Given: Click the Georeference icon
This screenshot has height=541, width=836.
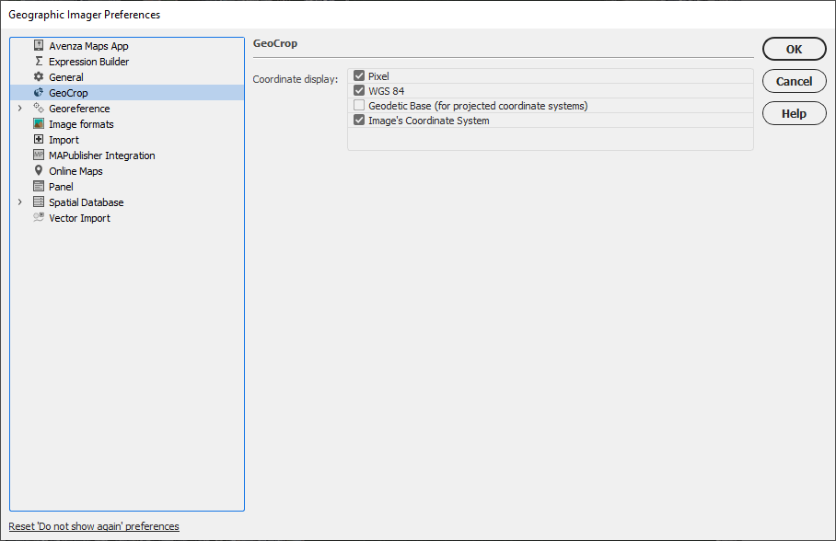Looking at the screenshot, I should (x=39, y=109).
